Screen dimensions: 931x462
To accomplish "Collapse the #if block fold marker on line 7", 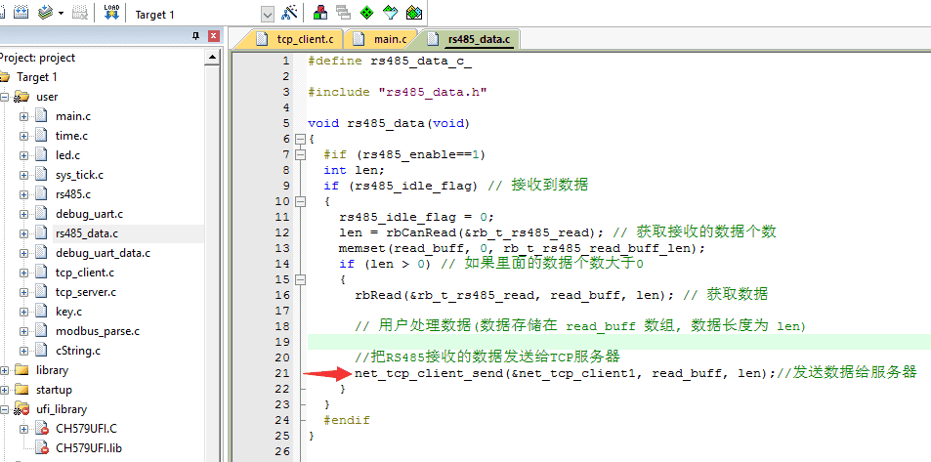I will pos(300,154).
